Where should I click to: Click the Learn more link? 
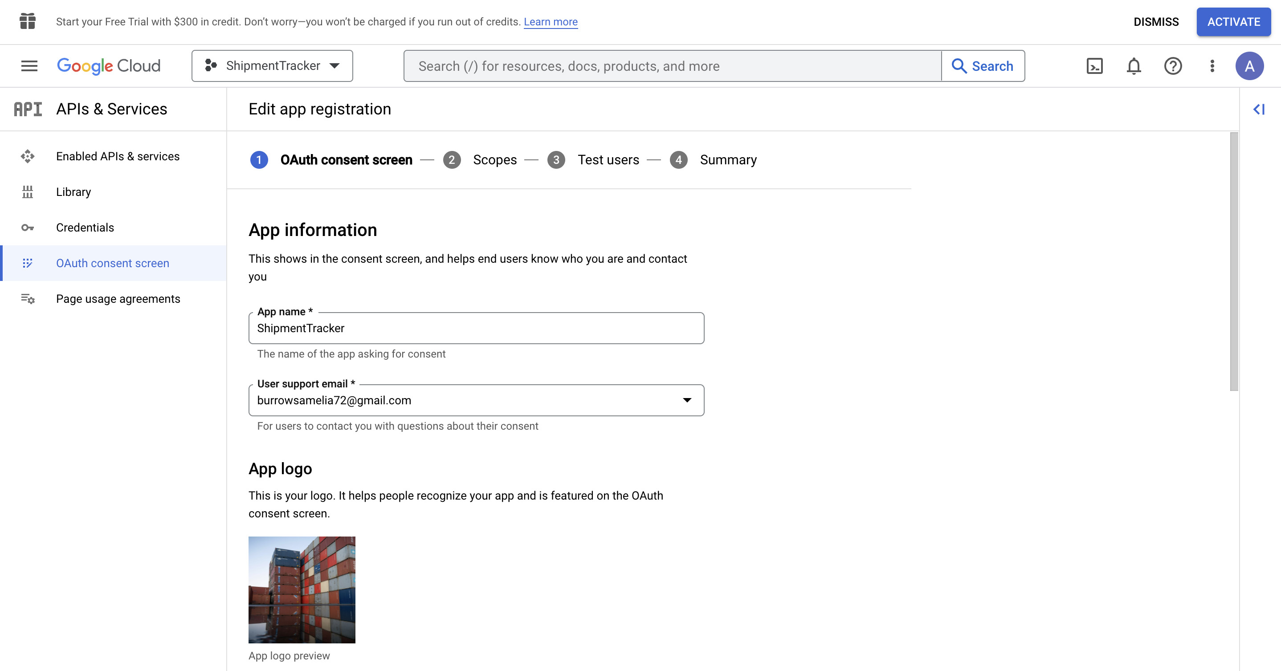pyautogui.click(x=551, y=21)
